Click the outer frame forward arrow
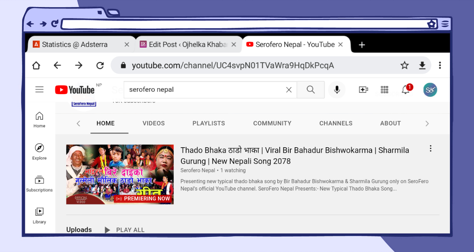The height and width of the screenshot is (252, 474). point(43,24)
